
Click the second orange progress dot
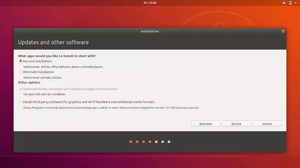point(137,142)
